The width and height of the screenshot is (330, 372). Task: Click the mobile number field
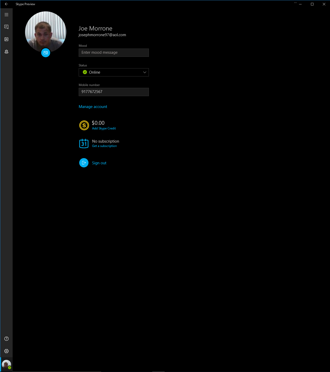(x=114, y=92)
